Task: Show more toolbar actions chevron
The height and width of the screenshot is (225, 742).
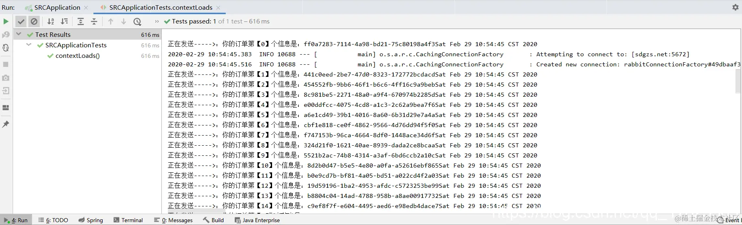Action: [157, 21]
